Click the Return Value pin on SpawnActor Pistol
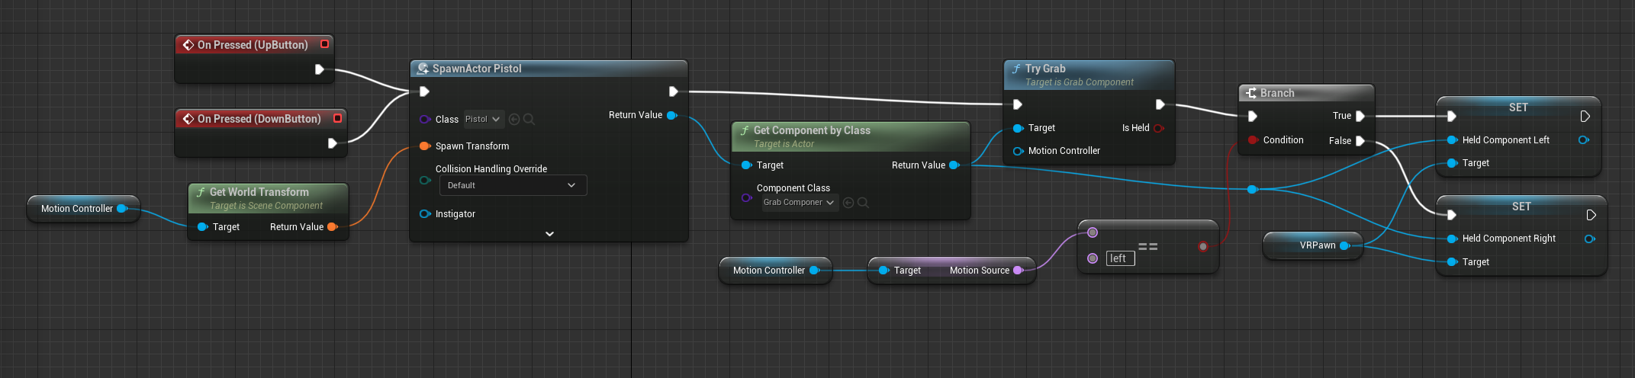 click(x=672, y=115)
